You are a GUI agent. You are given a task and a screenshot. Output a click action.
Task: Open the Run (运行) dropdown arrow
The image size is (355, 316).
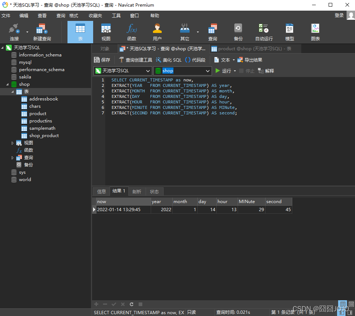(235, 71)
